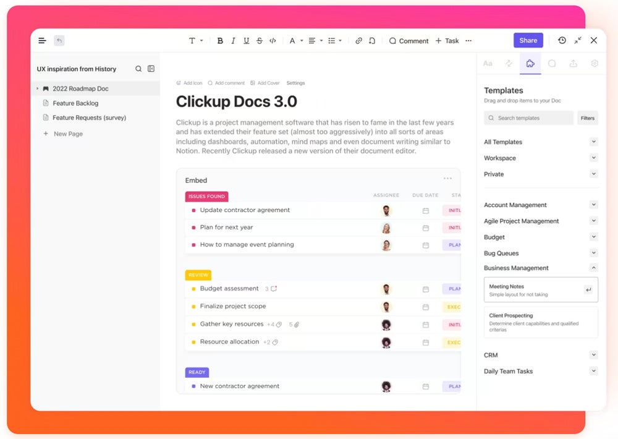
Task: Toggle bold formatting
Action: (220, 41)
